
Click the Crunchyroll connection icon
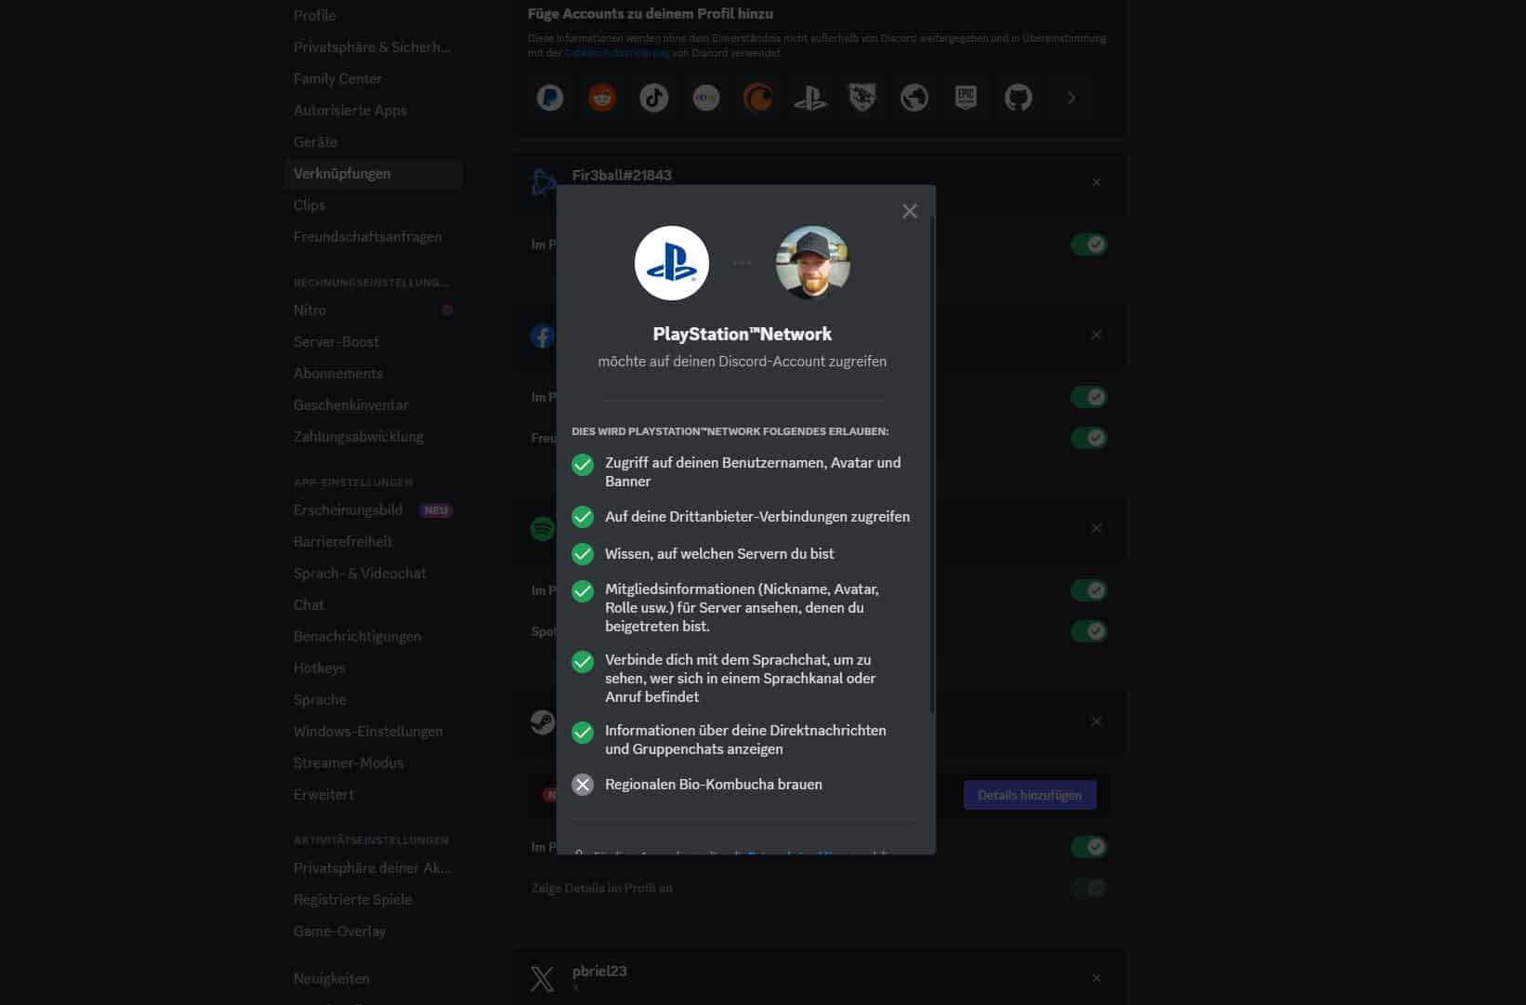pos(758,98)
